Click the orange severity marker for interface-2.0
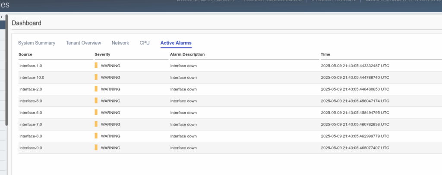This screenshot has height=175, width=442. tap(96, 89)
